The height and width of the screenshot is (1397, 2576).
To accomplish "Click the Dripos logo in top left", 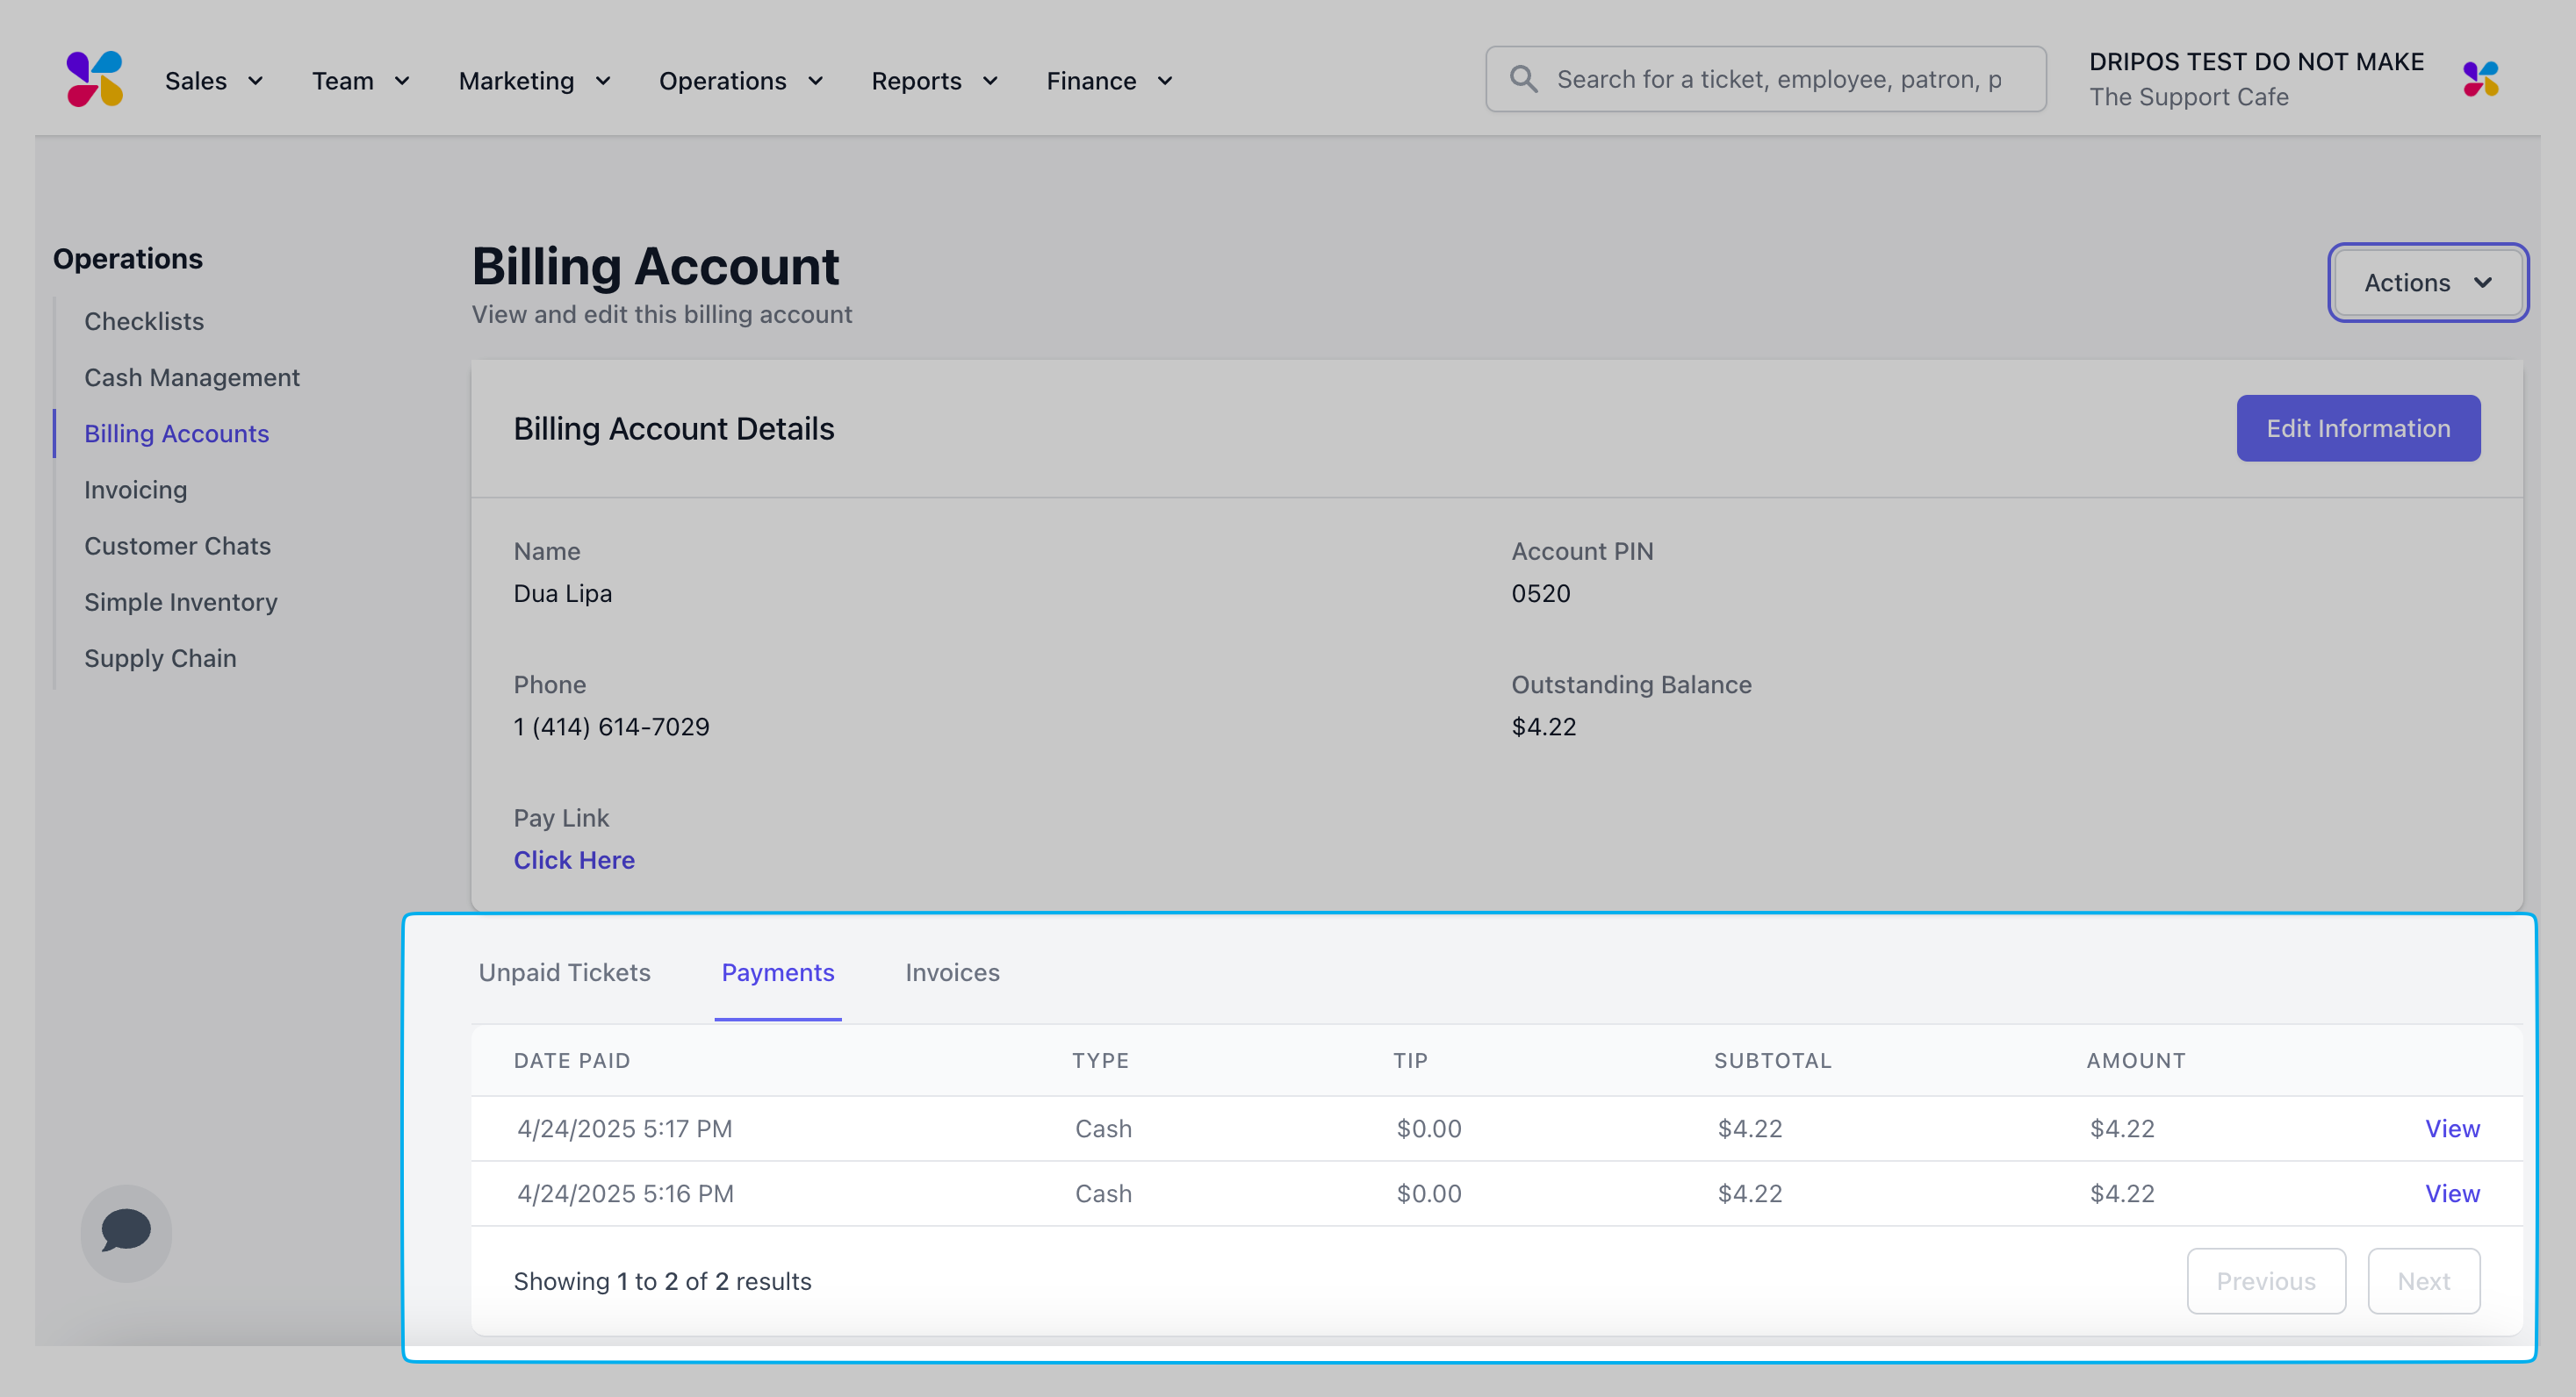I will click(95, 79).
